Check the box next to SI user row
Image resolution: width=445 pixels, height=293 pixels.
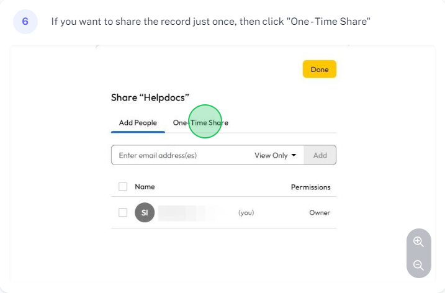(x=123, y=212)
